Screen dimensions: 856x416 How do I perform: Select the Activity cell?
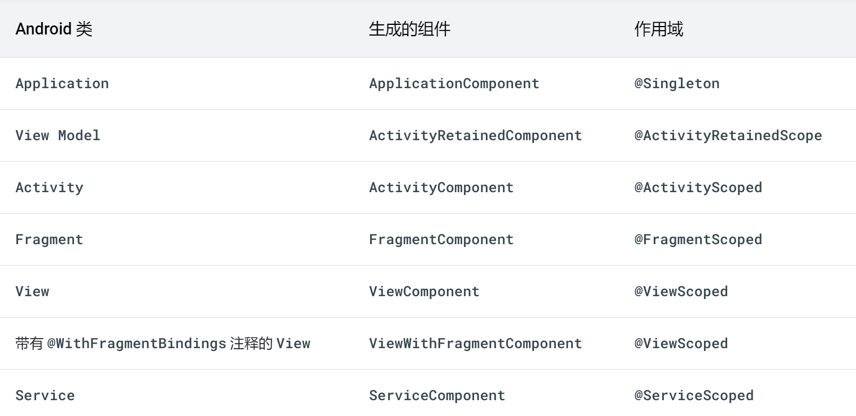[49, 187]
